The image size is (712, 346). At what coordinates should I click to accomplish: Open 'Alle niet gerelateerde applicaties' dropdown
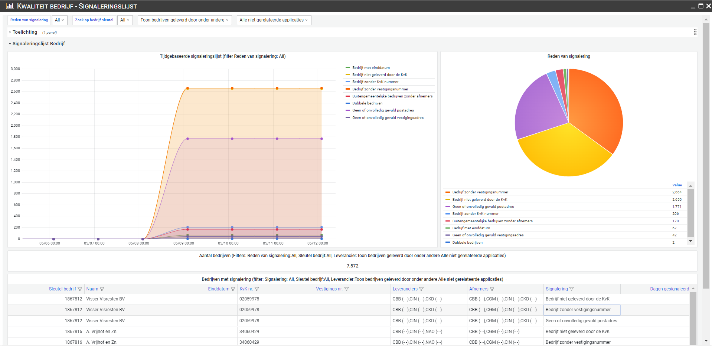click(x=274, y=20)
